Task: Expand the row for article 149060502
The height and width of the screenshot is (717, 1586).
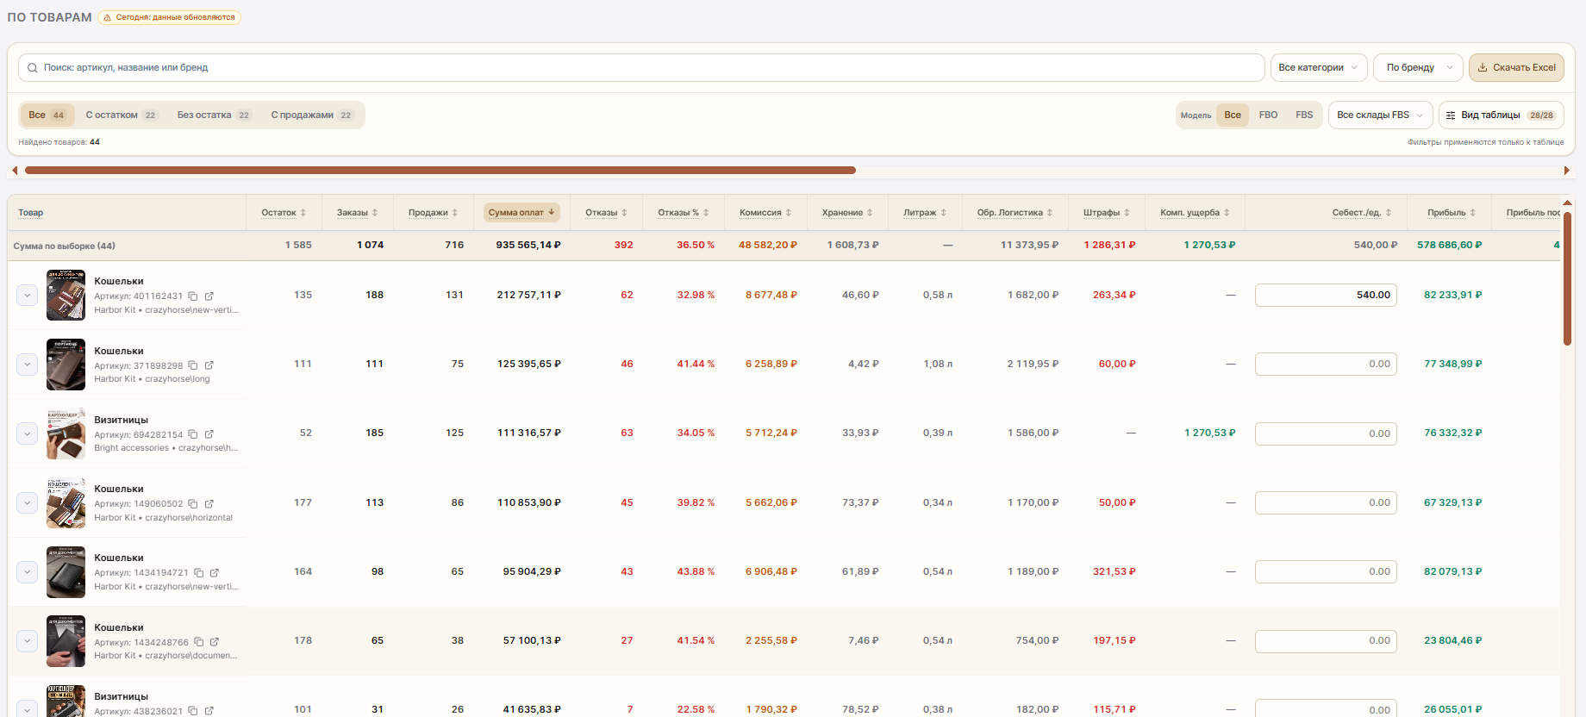Action: [27, 503]
